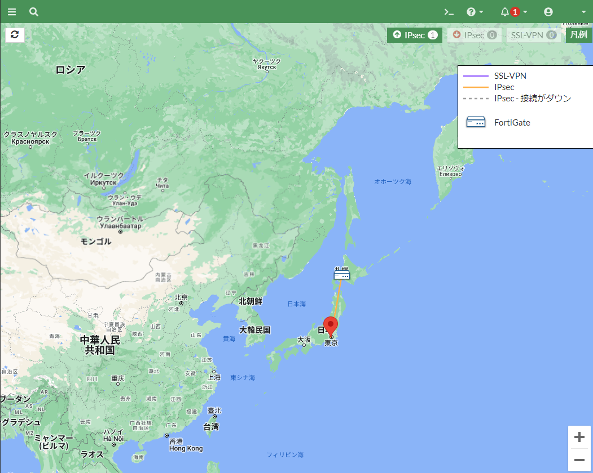Click the '北朝鮮' map label

tap(251, 301)
